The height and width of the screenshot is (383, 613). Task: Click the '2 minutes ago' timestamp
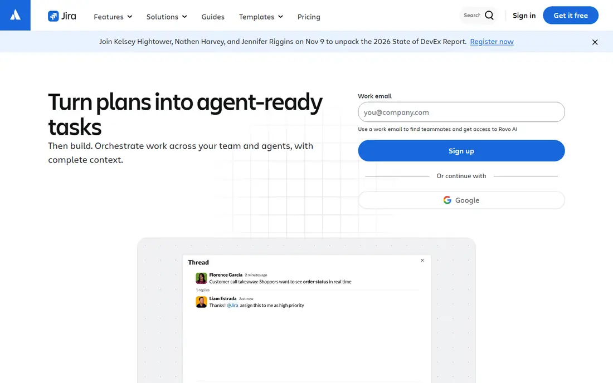(256, 275)
